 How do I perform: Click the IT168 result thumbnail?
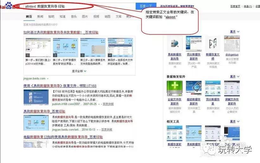[x=36, y=97]
